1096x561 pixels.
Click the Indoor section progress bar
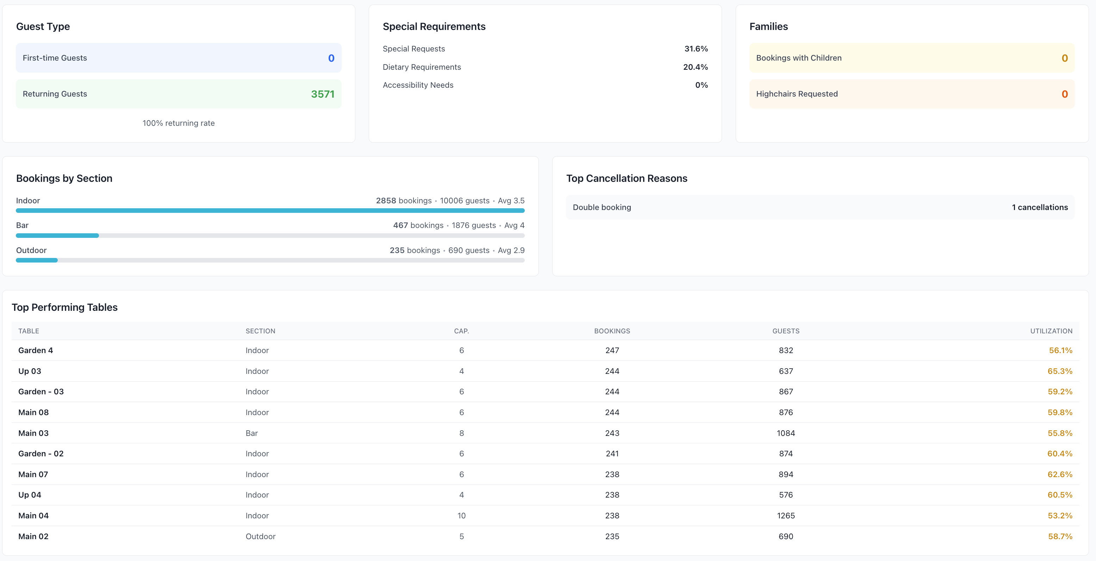click(270, 210)
